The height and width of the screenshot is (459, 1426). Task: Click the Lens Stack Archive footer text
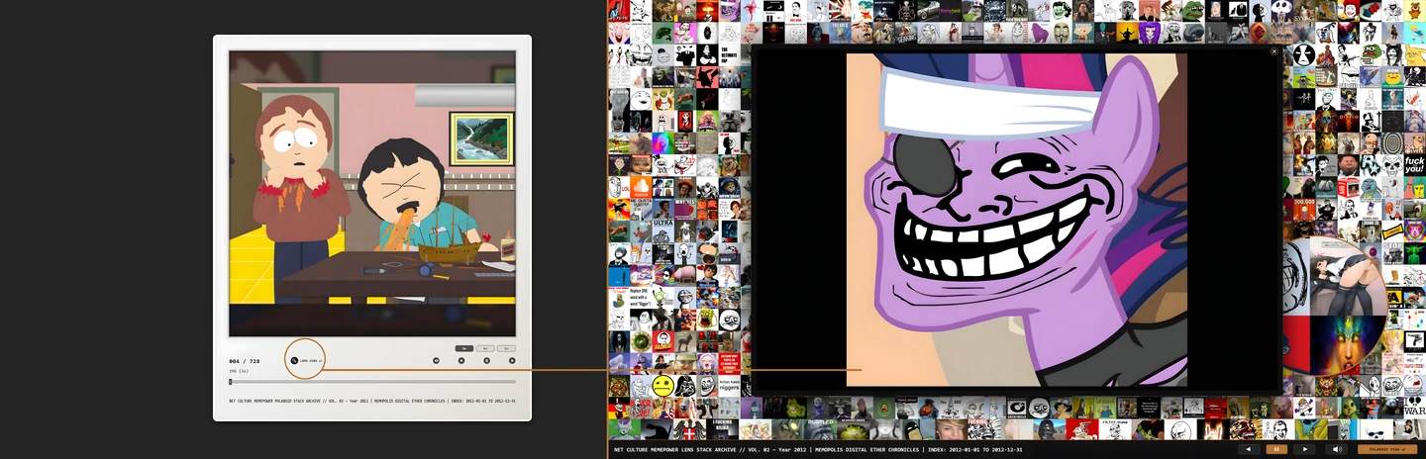click(x=818, y=449)
